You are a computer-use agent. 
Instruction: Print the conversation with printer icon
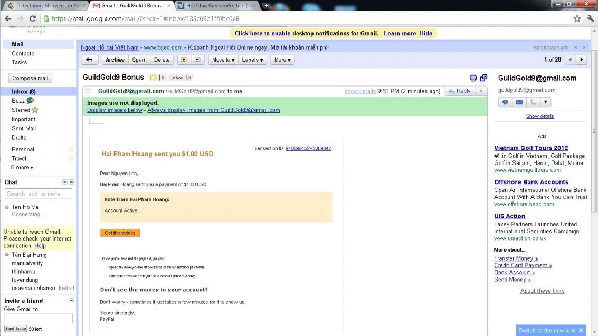point(473,78)
